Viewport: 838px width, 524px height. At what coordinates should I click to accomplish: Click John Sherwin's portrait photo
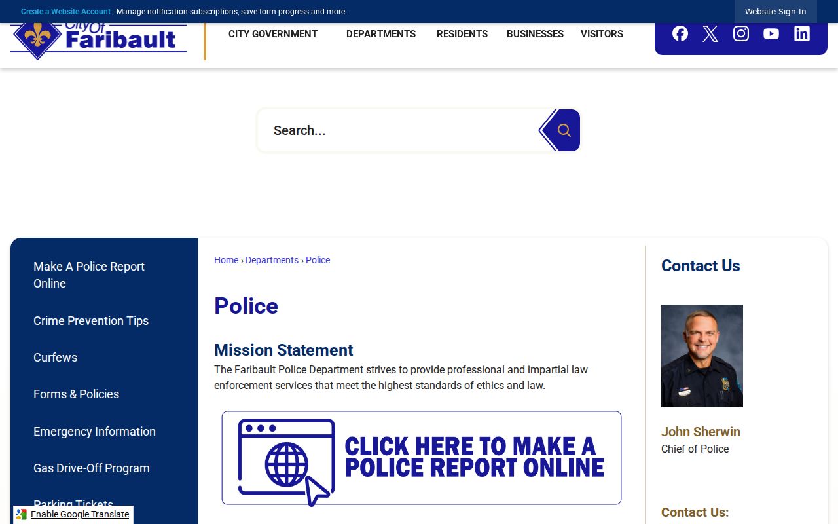point(702,356)
